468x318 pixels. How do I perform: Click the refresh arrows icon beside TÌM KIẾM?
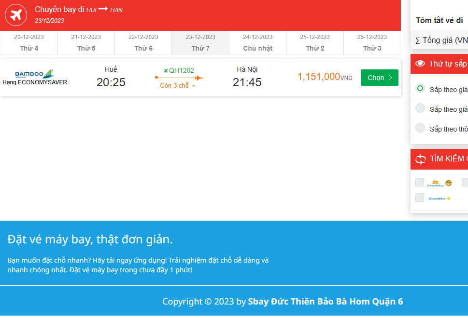(420, 159)
